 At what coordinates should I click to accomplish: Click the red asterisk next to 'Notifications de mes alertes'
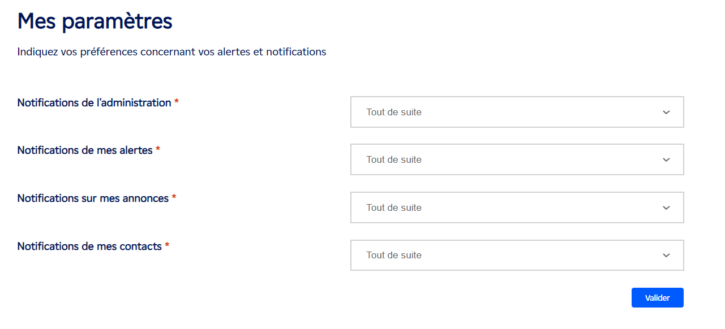pos(158,150)
